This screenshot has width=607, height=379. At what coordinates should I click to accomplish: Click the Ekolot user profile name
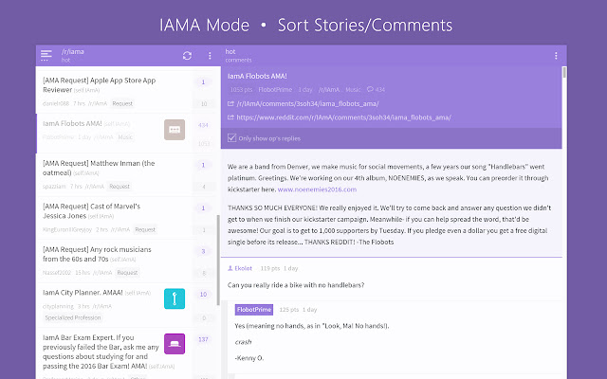pos(243,268)
